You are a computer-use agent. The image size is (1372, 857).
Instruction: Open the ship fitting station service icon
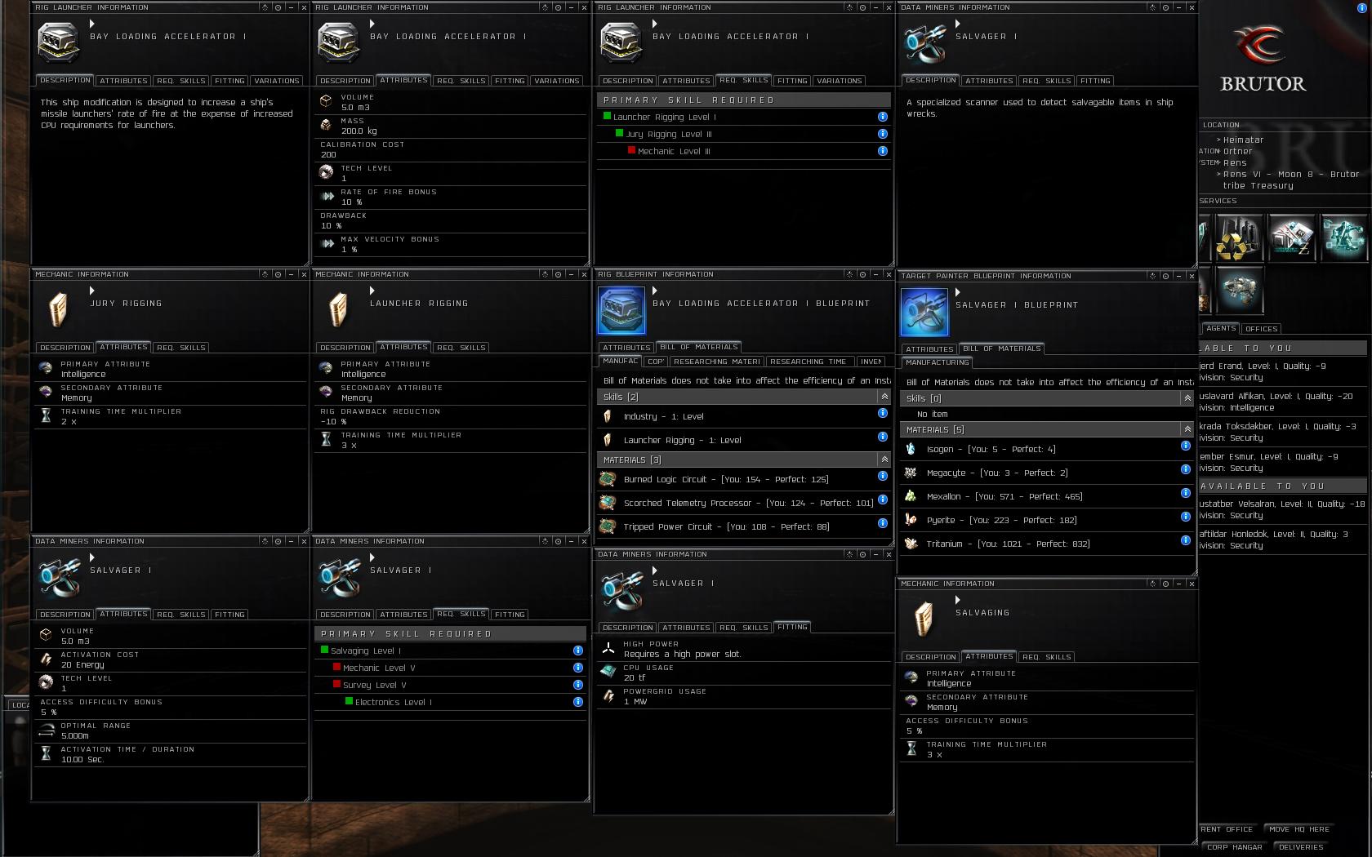[x=1239, y=290]
